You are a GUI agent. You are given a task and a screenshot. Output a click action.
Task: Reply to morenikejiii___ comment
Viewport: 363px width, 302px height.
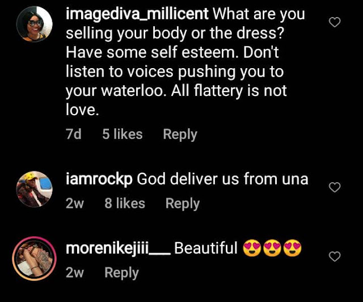coord(121,272)
